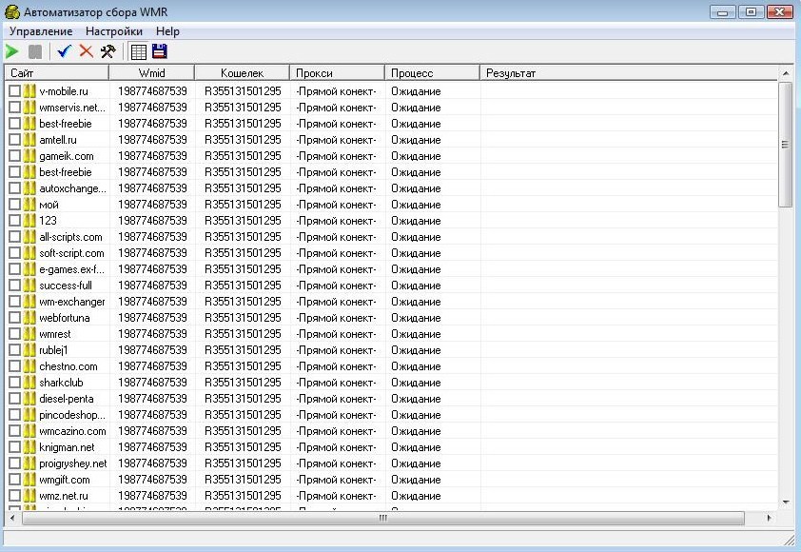Click the vertical scrollbar down arrow

coord(786,502)
